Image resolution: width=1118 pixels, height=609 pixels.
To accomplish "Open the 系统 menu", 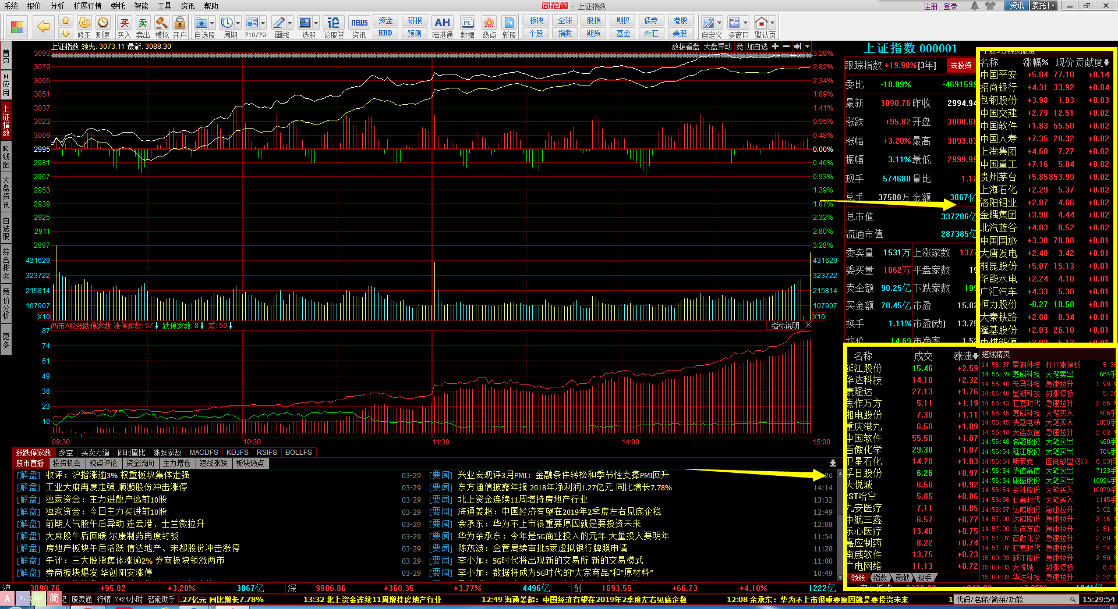I will coord(10,6).
